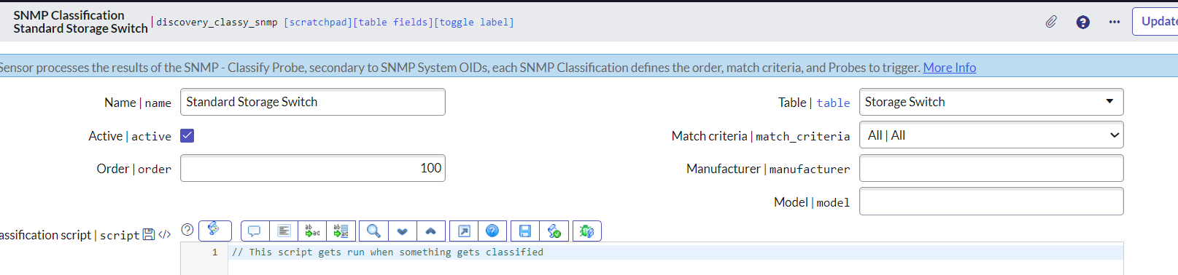Viewport: 1178px width, 275px height.
Task: Focus the Model input field
Action: coord(991,202)
